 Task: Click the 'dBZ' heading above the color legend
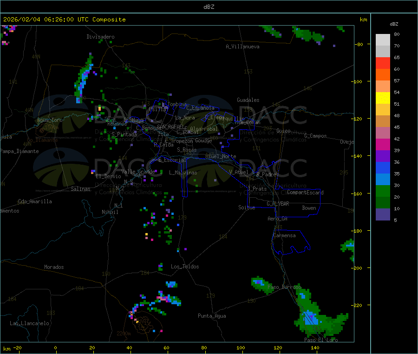(394, 24)
